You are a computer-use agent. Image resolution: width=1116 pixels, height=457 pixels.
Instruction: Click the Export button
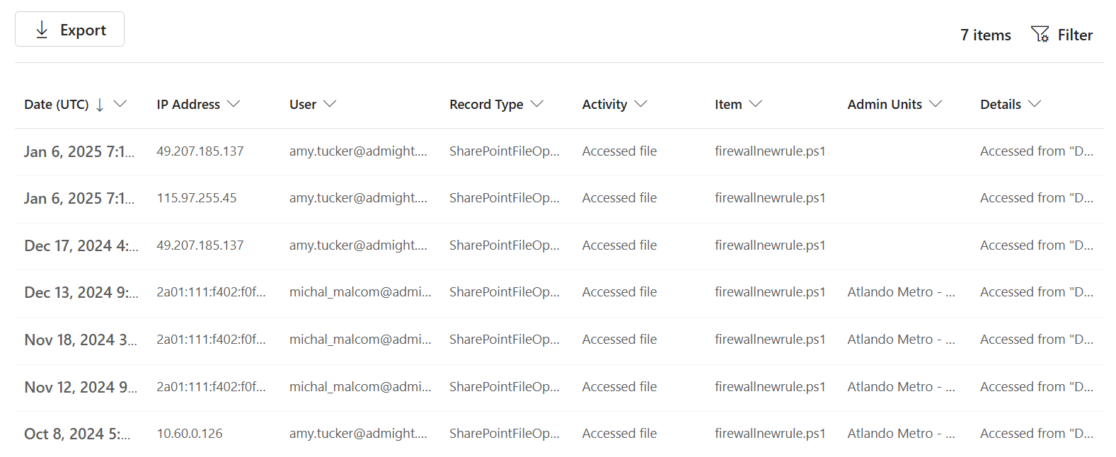(69, 30)
